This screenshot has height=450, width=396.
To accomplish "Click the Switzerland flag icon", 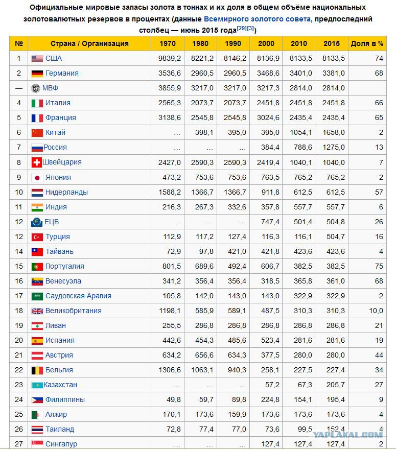I will pyautogui.click(x=36, y=162).
